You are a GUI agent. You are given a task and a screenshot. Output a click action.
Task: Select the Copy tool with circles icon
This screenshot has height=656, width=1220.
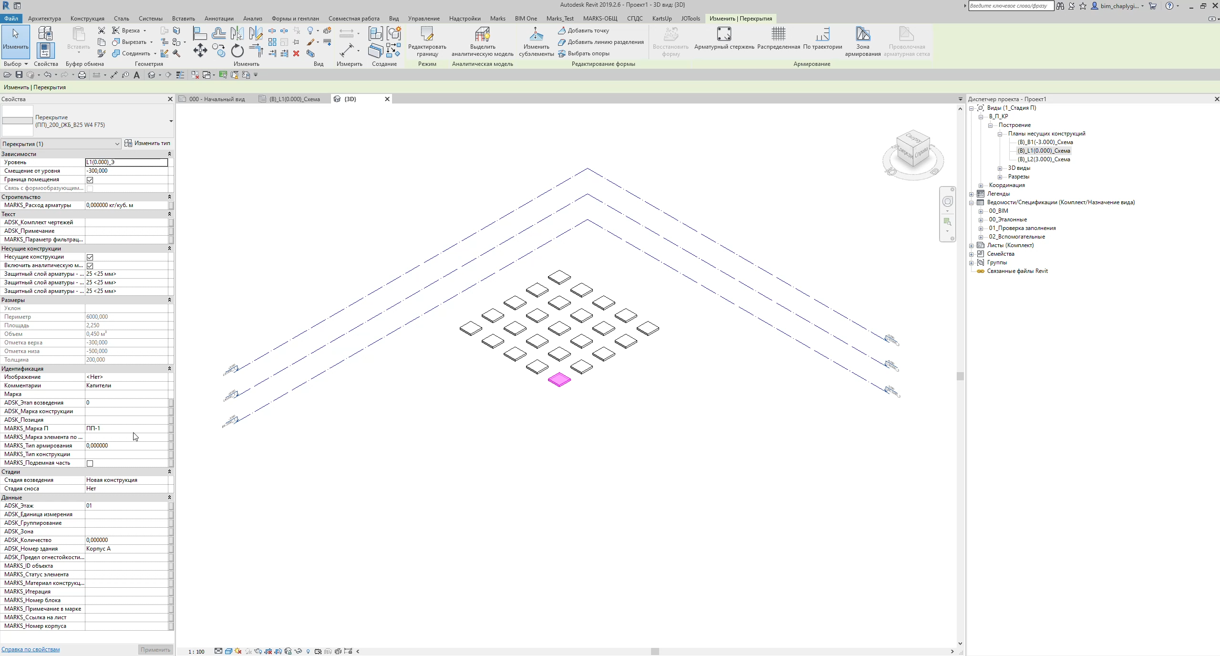pyautogui.click(x=218, y=50)
